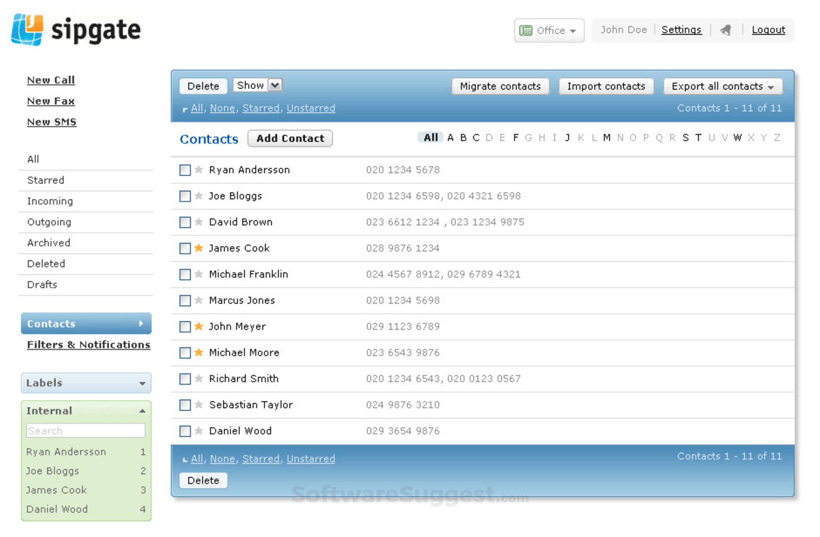Open the Incoming folder in sidebar

coord(50,201)
